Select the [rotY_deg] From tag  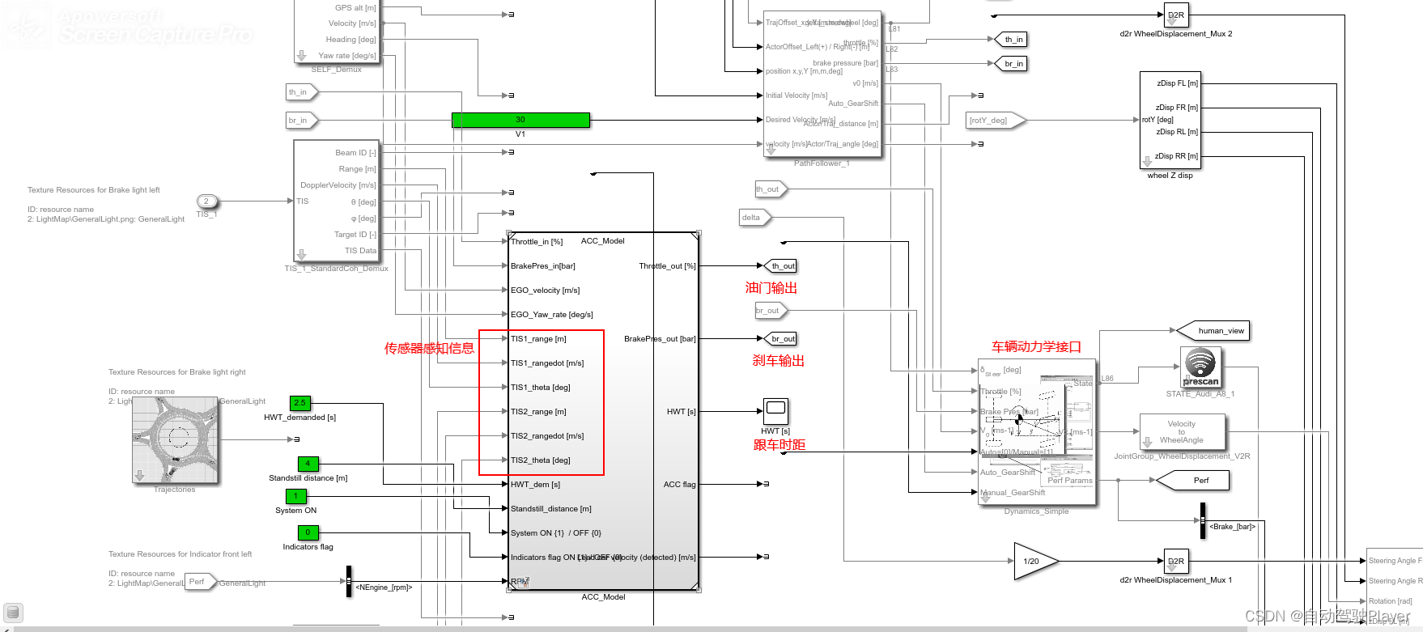coord(996,121)
